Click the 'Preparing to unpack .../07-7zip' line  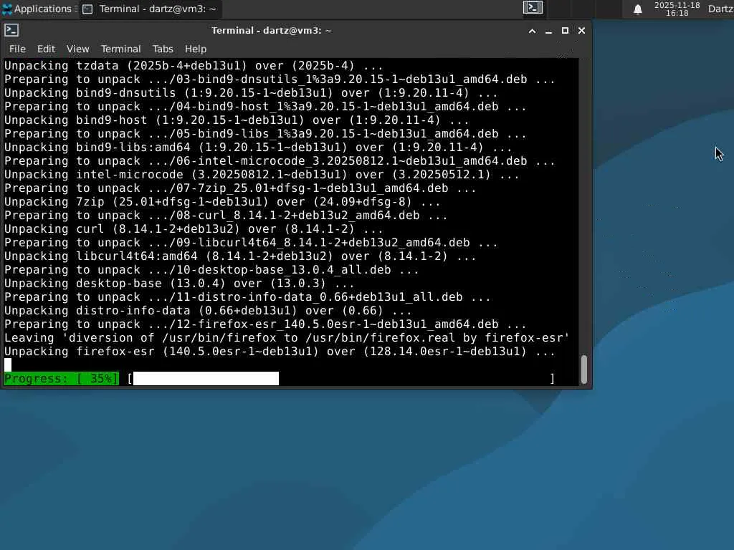(240, 188)
